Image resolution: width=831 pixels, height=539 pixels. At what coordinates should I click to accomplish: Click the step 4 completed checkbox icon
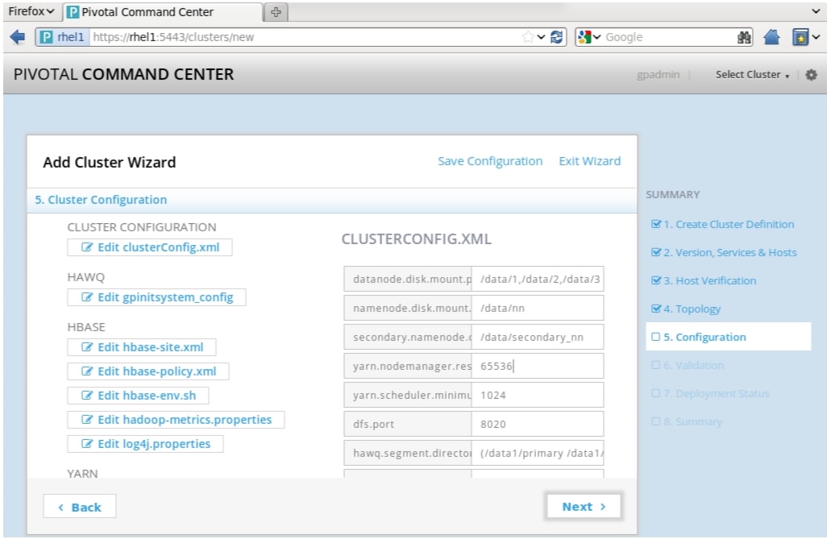(656, 309)
